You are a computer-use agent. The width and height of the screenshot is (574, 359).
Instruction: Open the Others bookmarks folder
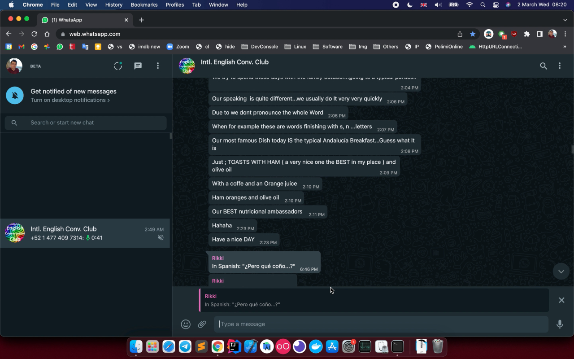pos(386,47)
